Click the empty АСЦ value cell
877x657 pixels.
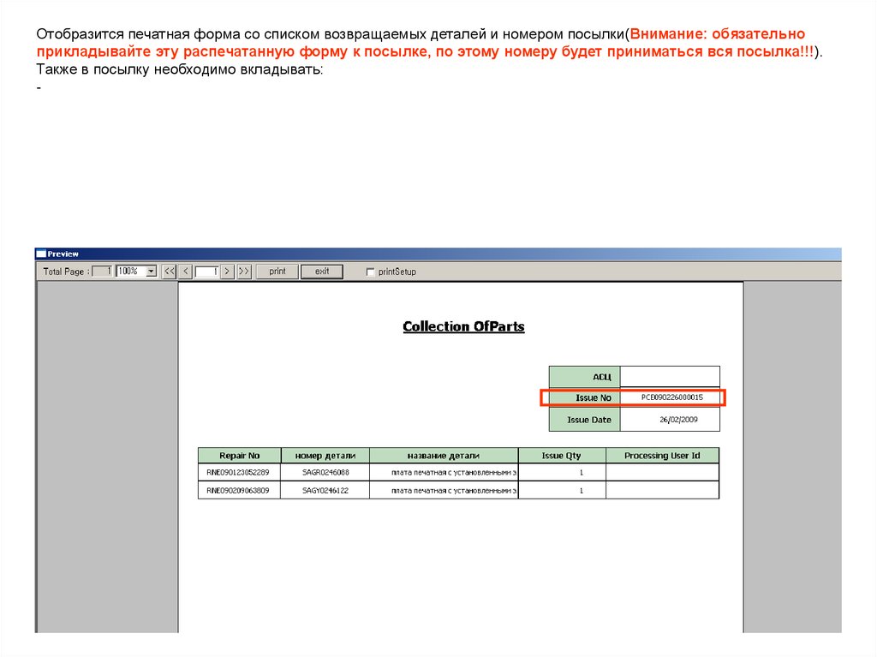(670, 377)
